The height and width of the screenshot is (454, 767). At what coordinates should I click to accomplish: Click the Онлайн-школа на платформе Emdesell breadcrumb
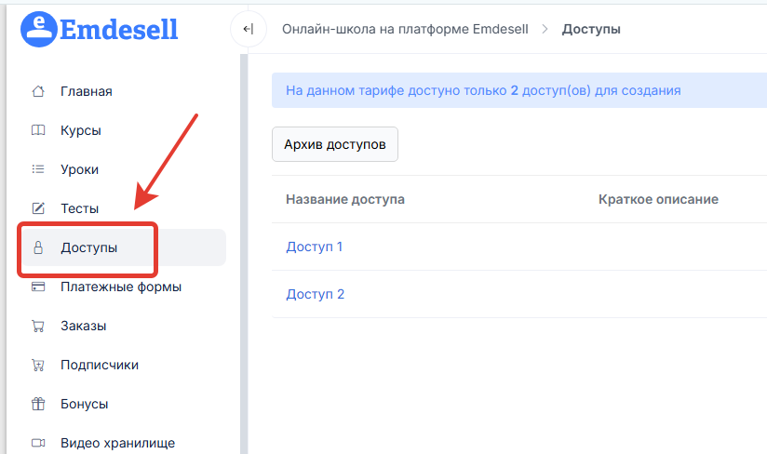[405, 29]
